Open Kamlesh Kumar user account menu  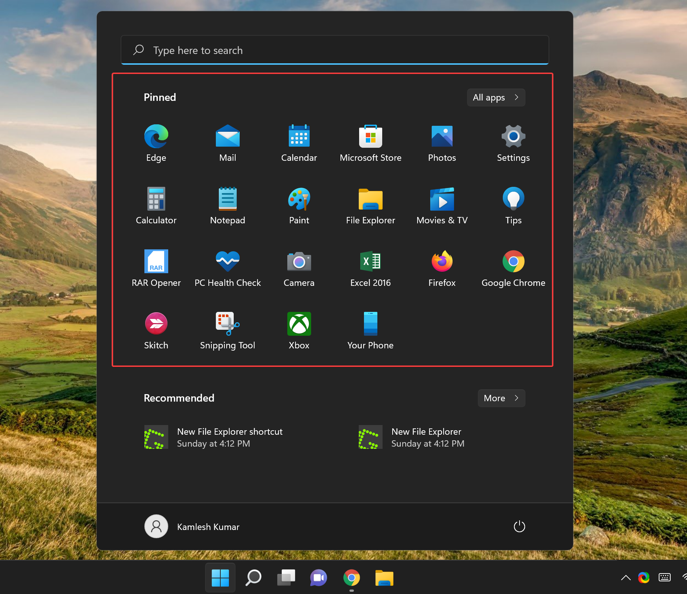click(x=192, y=526)
